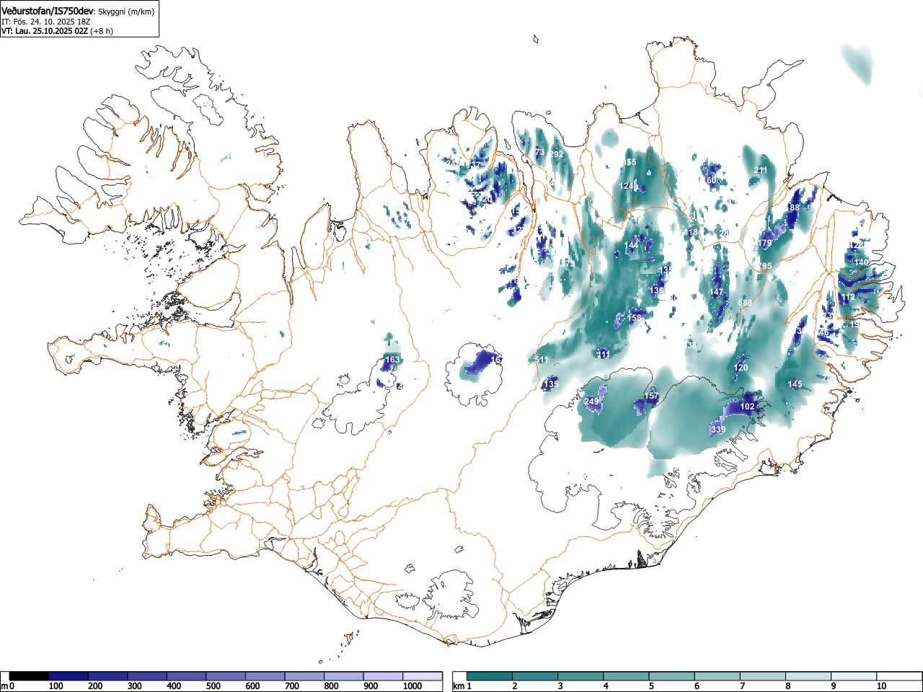Click the 292 visibility value on map

[557, 154]
